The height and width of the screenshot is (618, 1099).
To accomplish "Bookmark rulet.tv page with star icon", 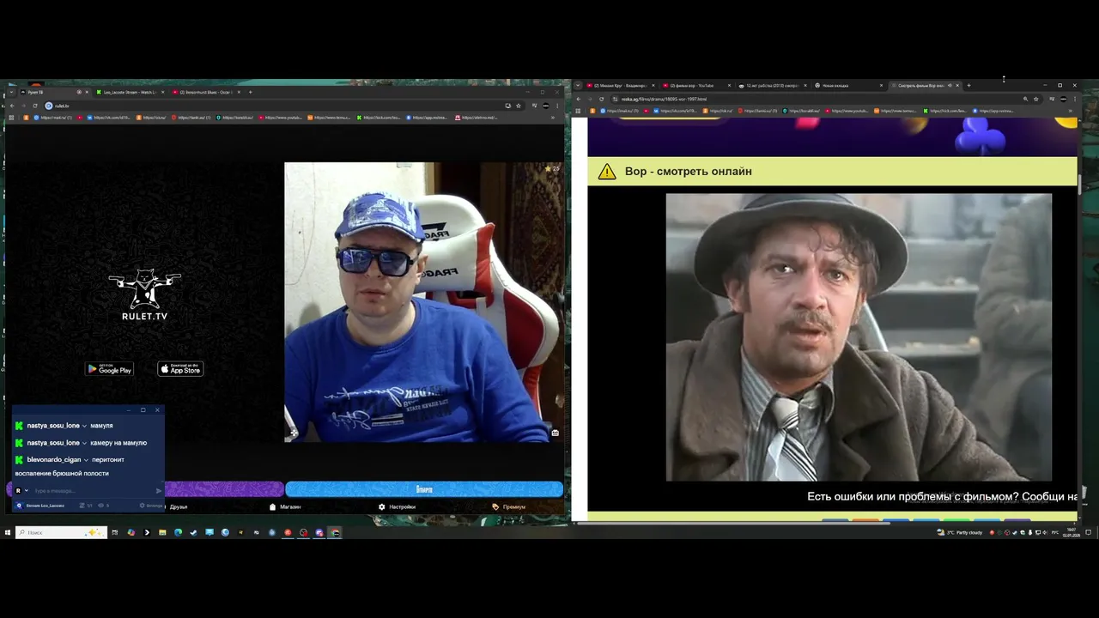I will [x=519, y=106].
